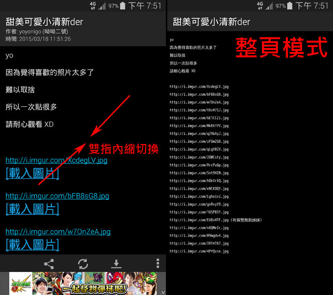Load image under the w7OnZeA.jpg link

pos(32,244)
